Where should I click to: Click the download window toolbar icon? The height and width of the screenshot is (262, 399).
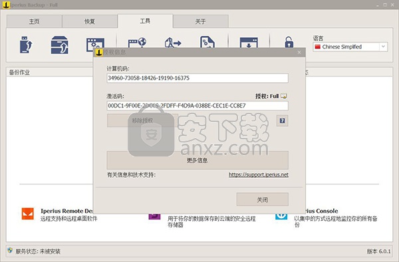pos(249,42)
